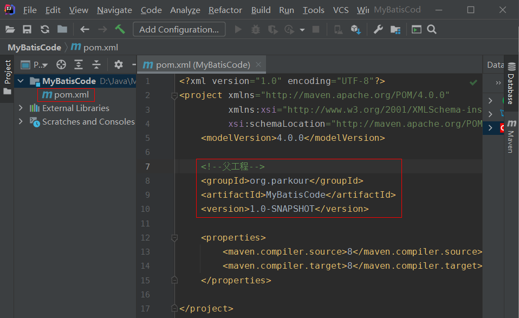Open the File menu
Image resolution: width=519 pixels, height=318 pixels.
[30, 10]
